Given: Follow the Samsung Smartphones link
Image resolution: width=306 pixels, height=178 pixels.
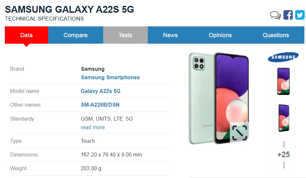Looking at the screenshot, I should coord(110,77).
